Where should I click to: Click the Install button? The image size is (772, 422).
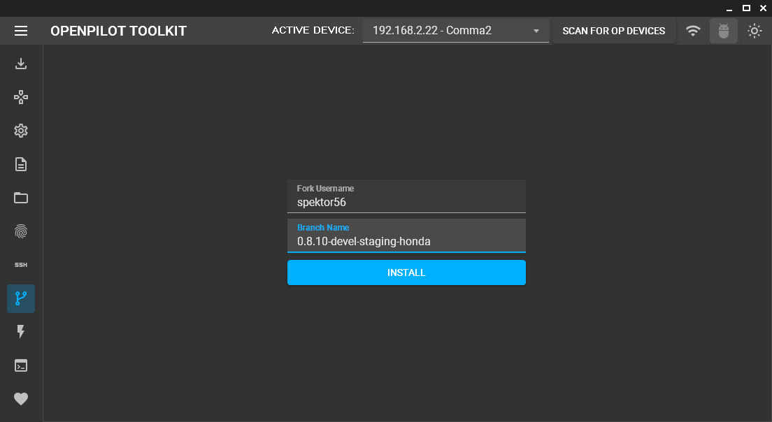coord(406,272)
